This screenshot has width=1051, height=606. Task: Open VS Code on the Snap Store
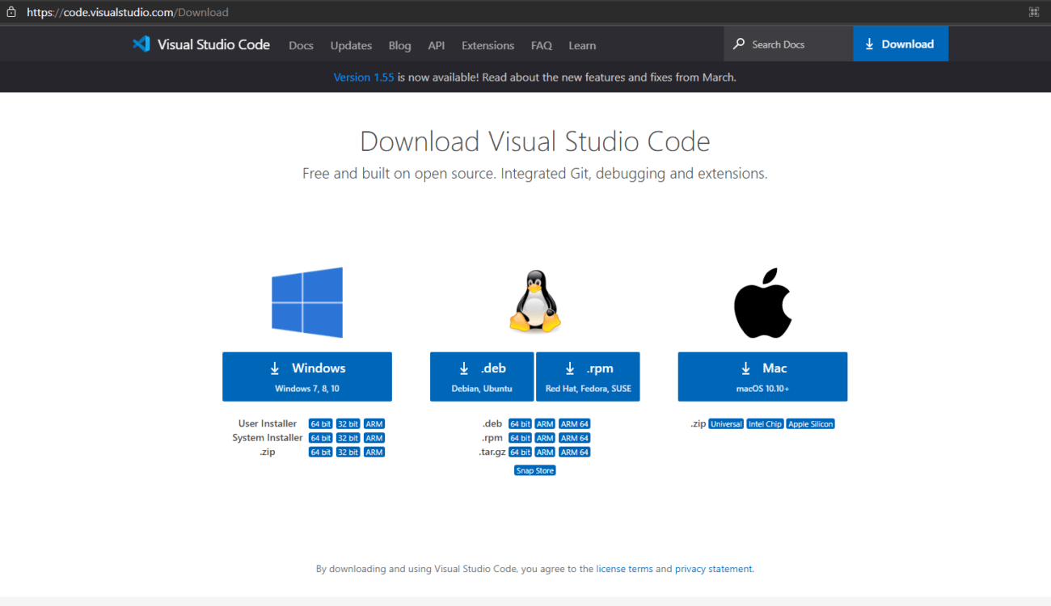click(x=534, y=469)
